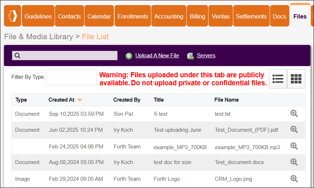Preview CRM_Logo.png via zoom icon
314x188 pixels.
(294, 179)
